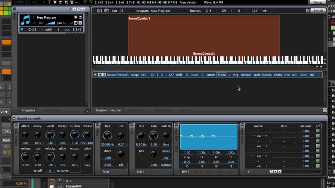Click the grid view icon next to slot
The width and height of the screenshot is (335, 188).
coord(103,11)
